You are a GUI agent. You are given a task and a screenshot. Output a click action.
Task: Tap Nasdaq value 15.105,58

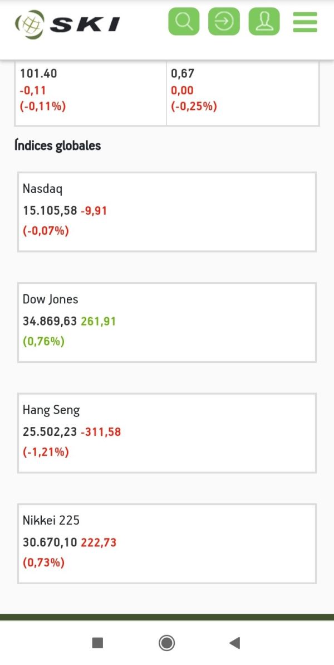(50, 211)
